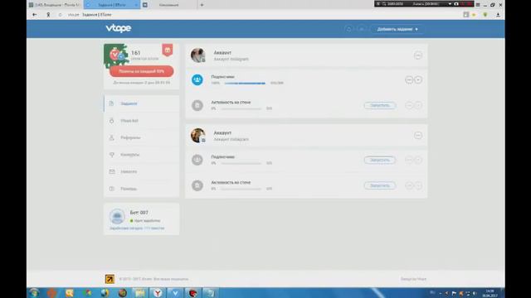Click blue subscribers icon in first account

[197, 79]
